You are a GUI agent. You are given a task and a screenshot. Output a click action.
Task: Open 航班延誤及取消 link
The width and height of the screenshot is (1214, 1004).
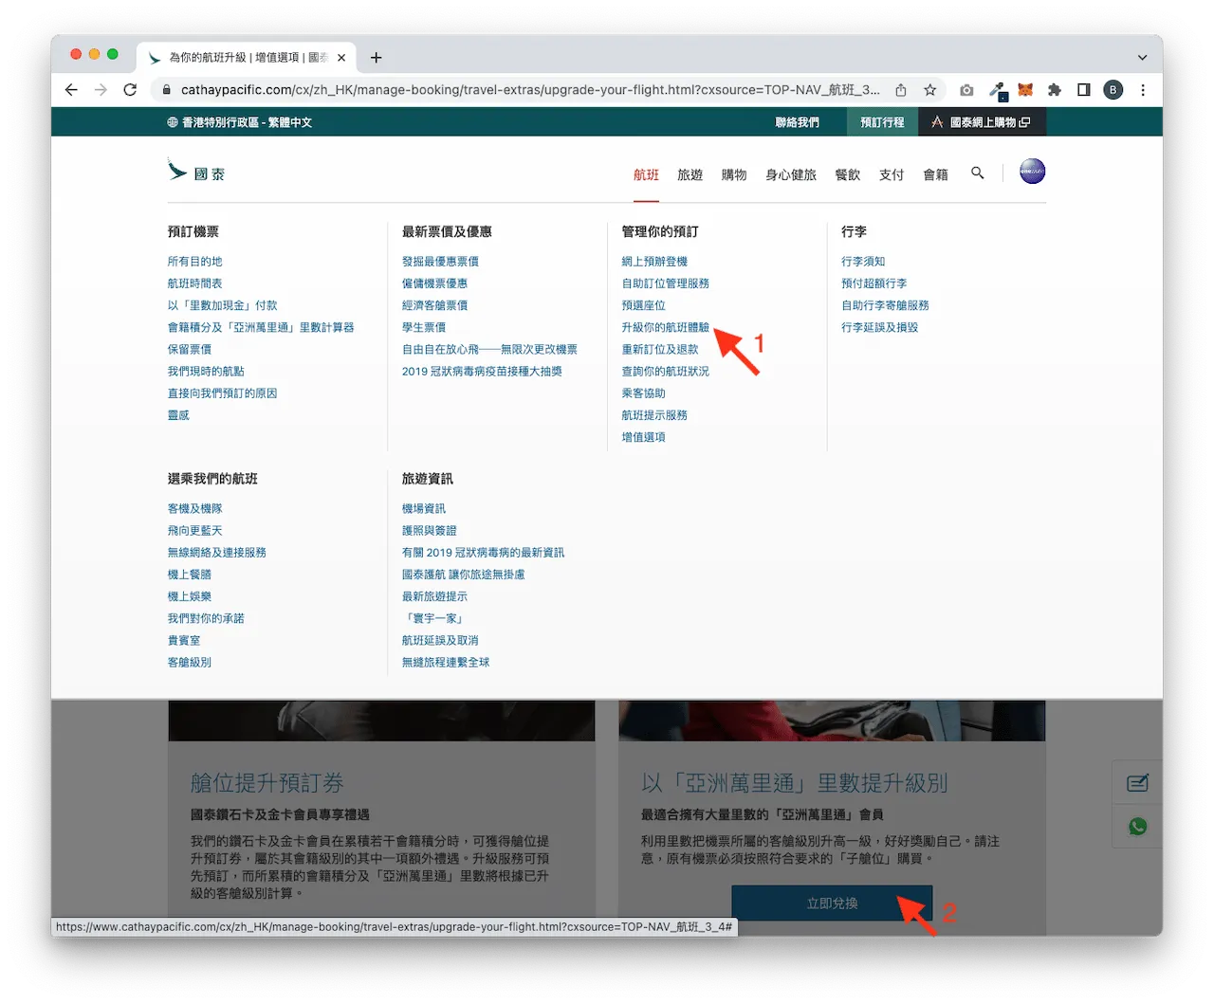[x=440, y=641]
